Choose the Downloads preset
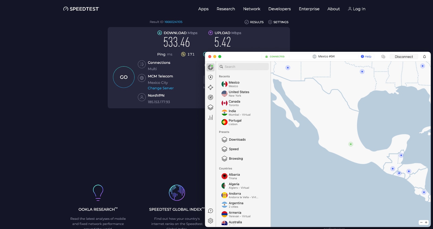Image resolution: width=433 pixels, height=229 pixels. pyautogui.click(x=243, y=140)
